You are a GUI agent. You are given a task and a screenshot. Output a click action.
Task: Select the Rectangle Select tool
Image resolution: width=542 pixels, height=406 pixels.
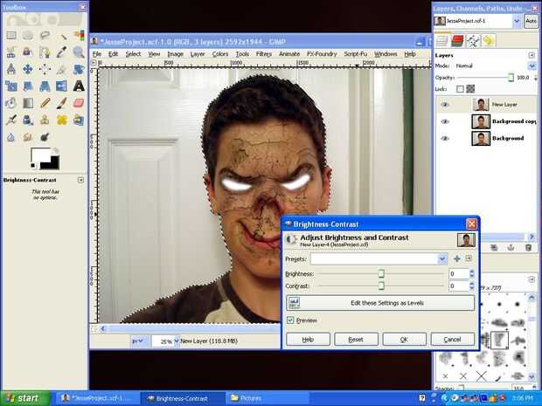[x=11, y=35]
